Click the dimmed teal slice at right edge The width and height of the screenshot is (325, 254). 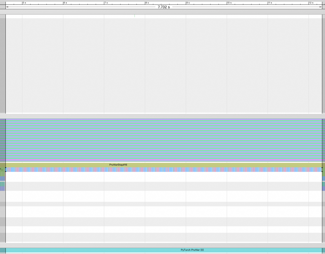coord(323,184)
